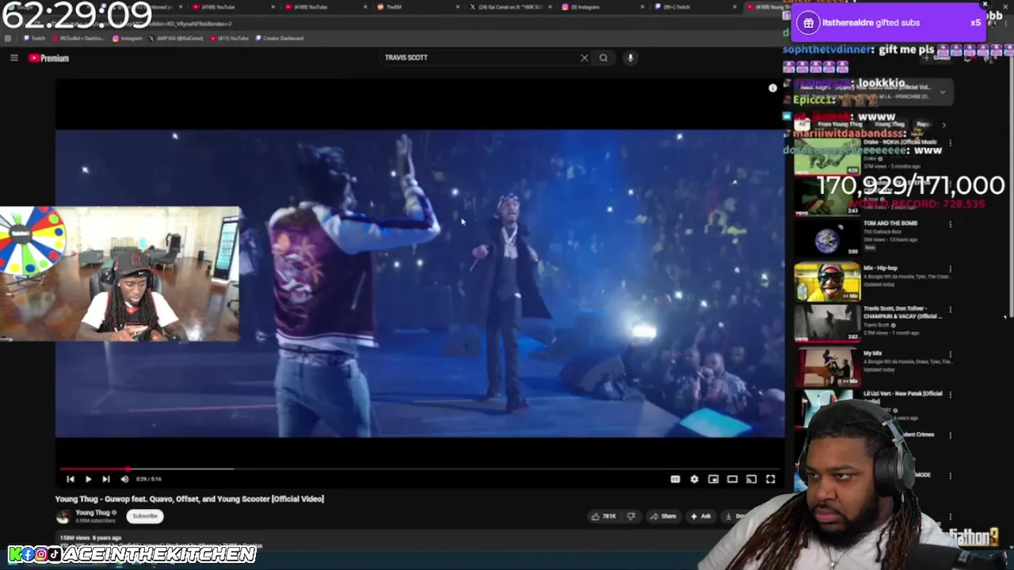Open options for My Mix

pyautogui.click(x=950, y=355)
